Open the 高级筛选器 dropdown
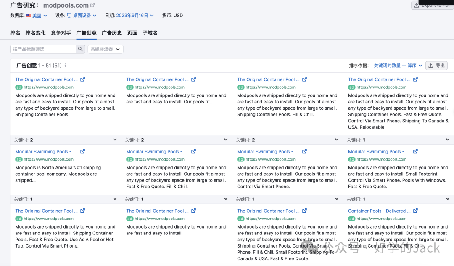 point(106,49)
